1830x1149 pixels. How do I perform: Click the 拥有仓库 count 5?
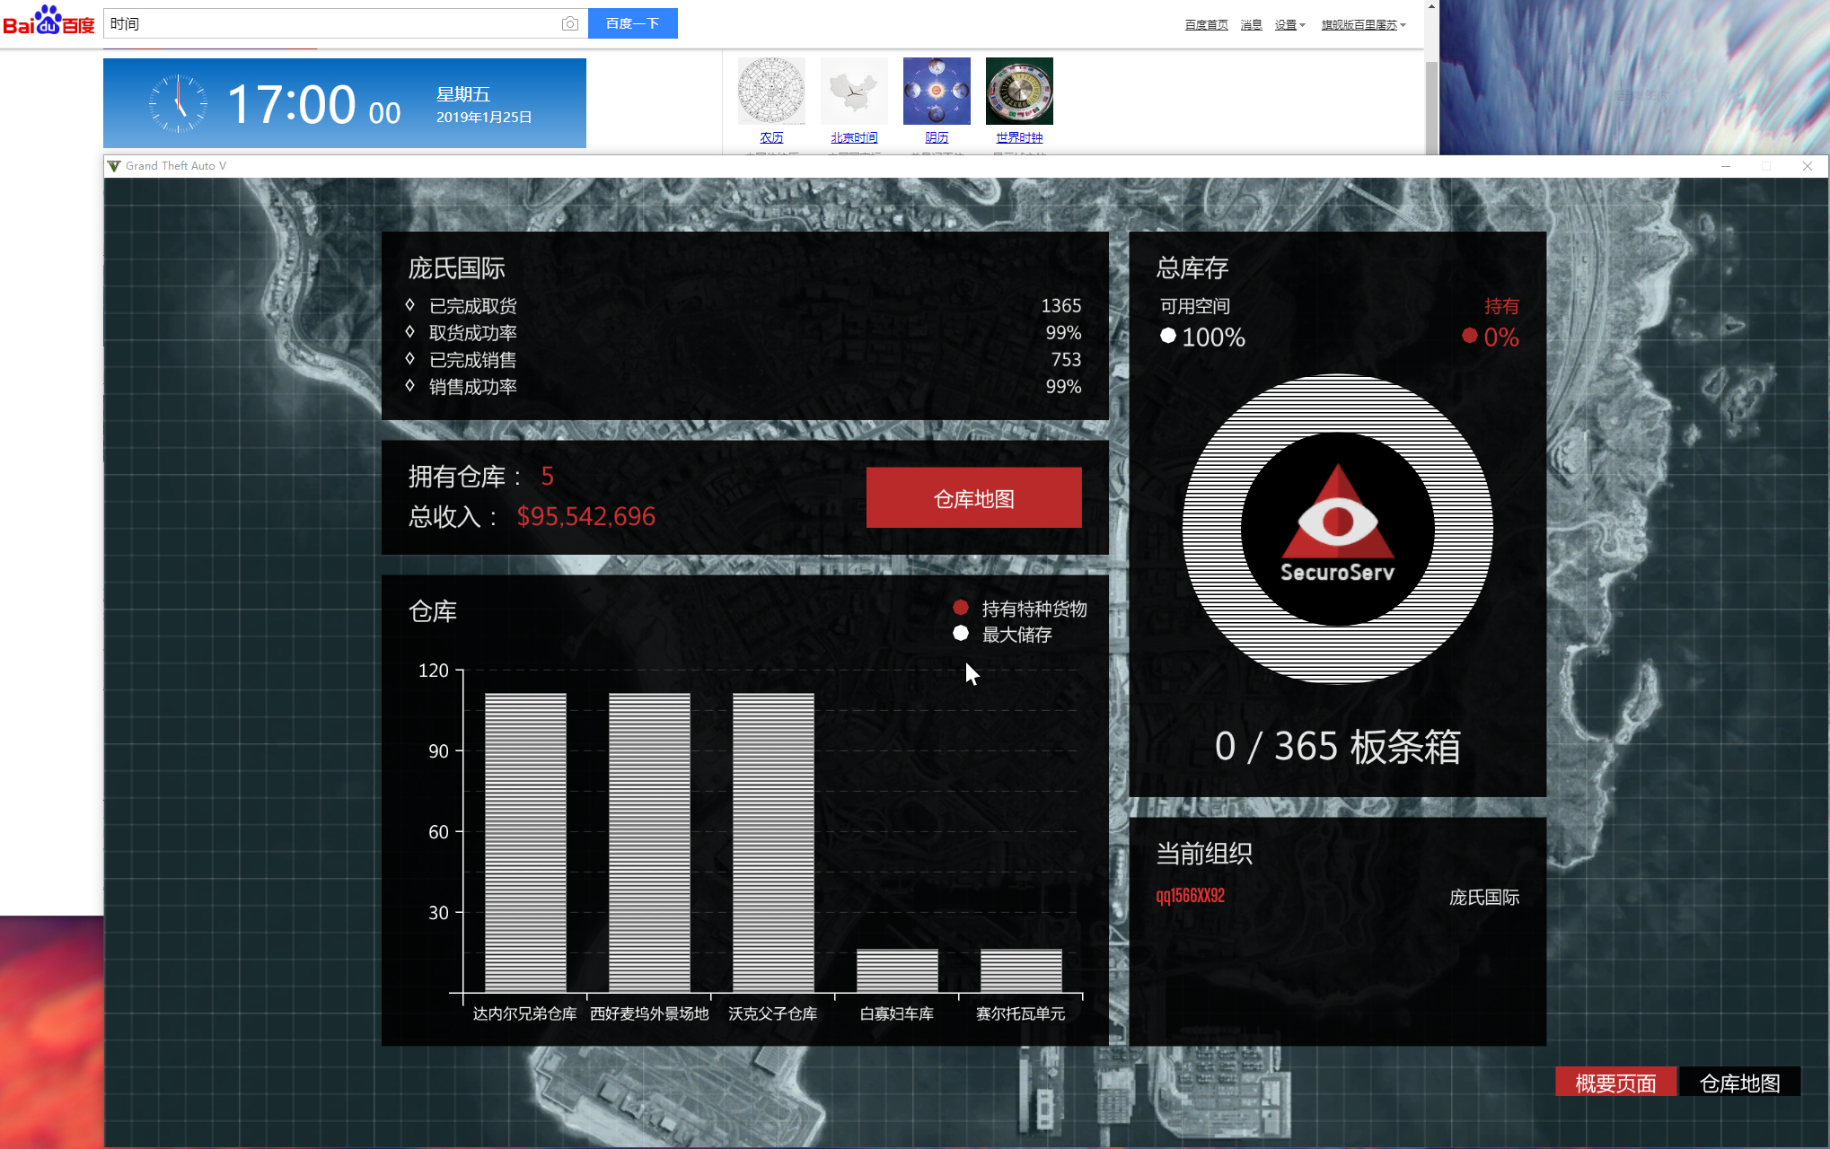click(547, 476)
